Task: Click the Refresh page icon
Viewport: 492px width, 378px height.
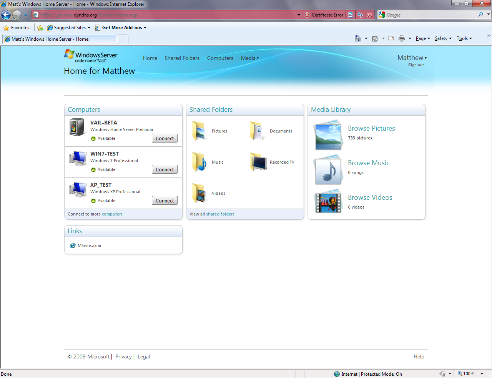Action: [x=360, y=15]
